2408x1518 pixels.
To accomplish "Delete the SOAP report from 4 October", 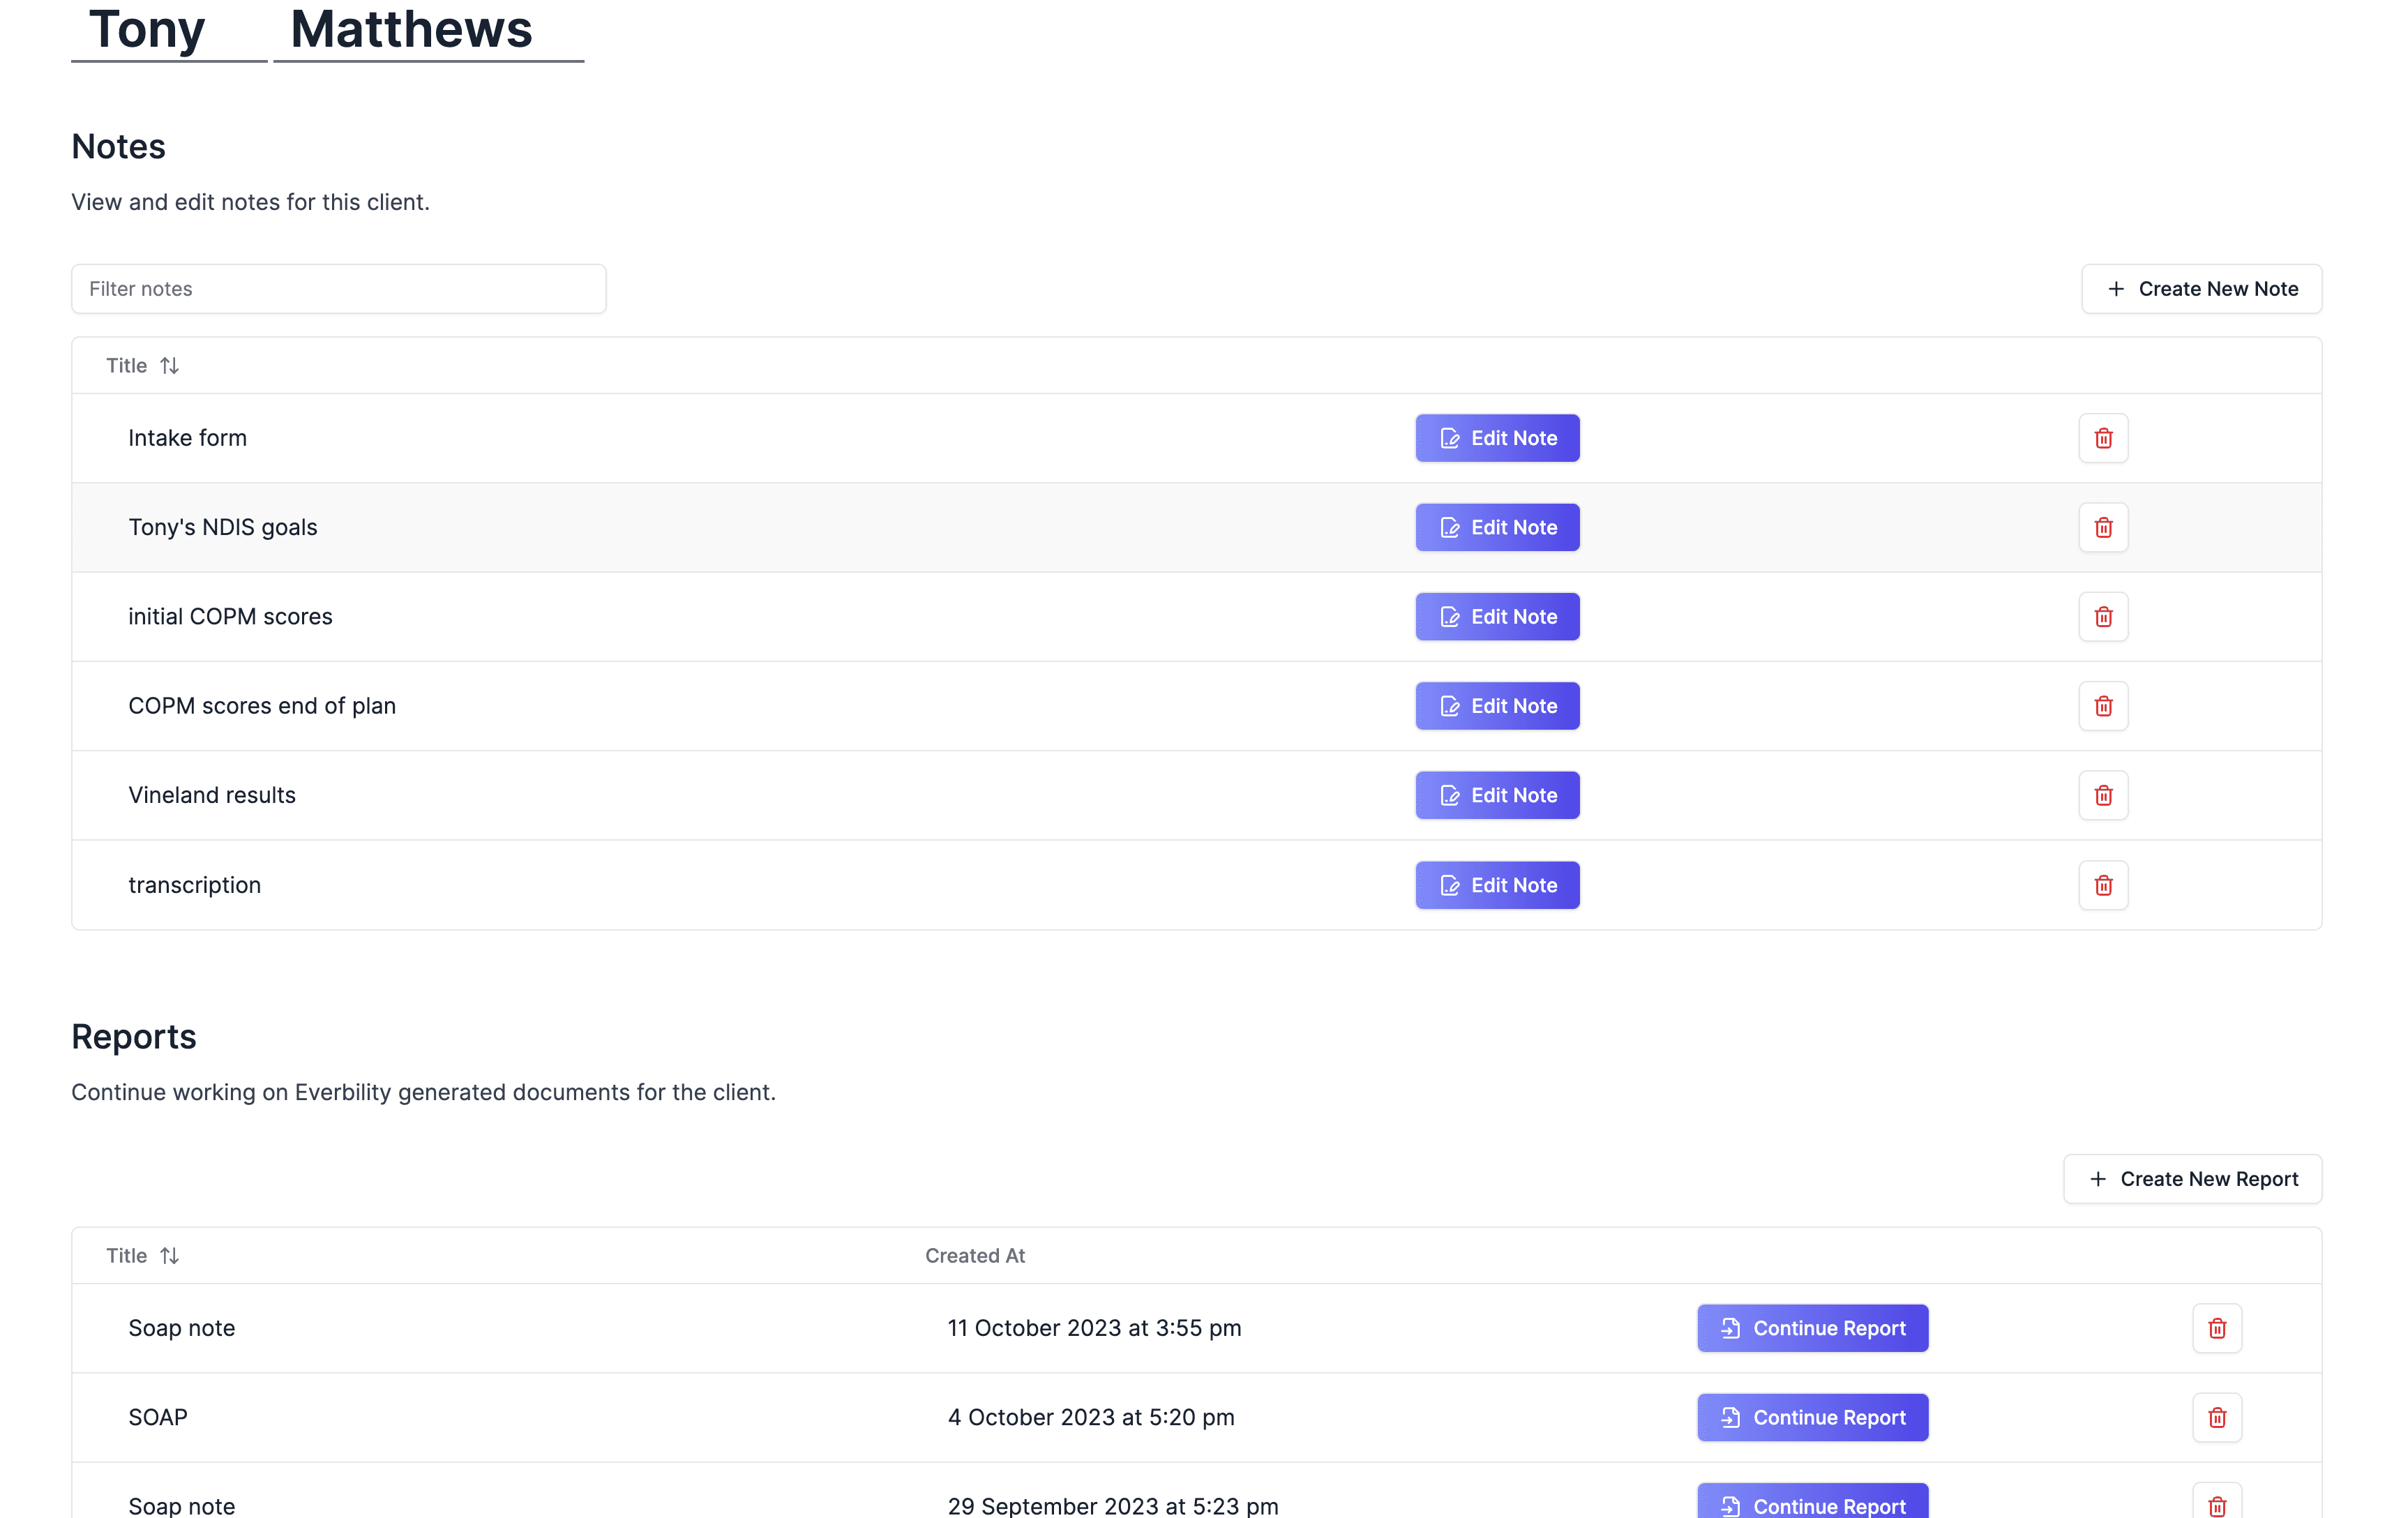I will (x=2216, y=1417).
